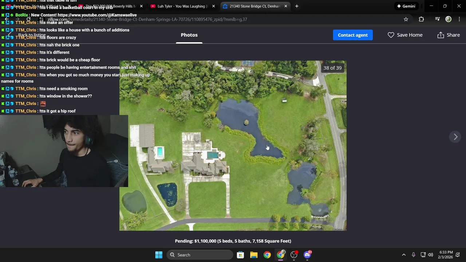The width and height of the screenshot is (466, 262).
Task: Close the Luh Tyler YouTube tab
Action: click(213, 6)
